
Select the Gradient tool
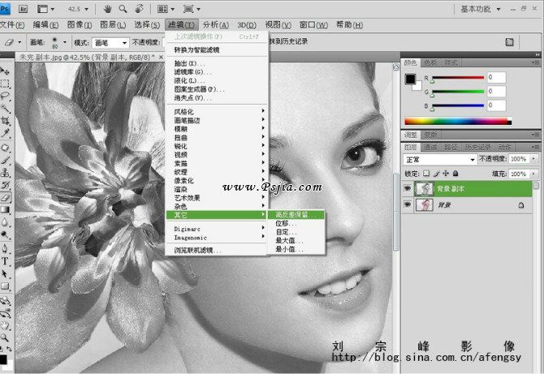click(5, 209)
